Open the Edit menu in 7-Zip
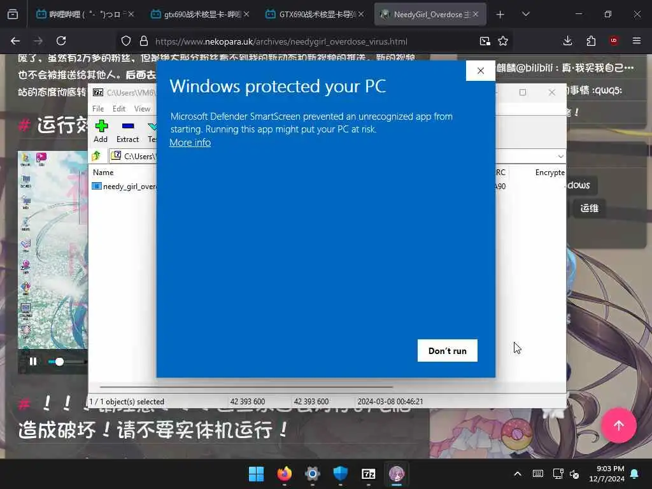The image size is (652, 489). point(119,108)
